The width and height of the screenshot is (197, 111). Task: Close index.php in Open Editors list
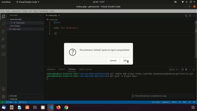click(11, 23)
